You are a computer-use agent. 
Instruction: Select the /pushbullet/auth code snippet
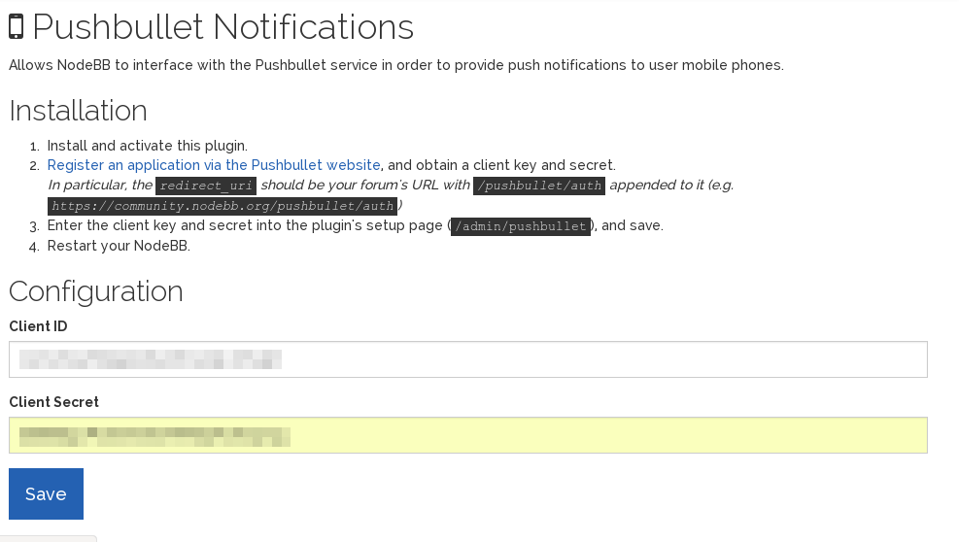(539, 186)
